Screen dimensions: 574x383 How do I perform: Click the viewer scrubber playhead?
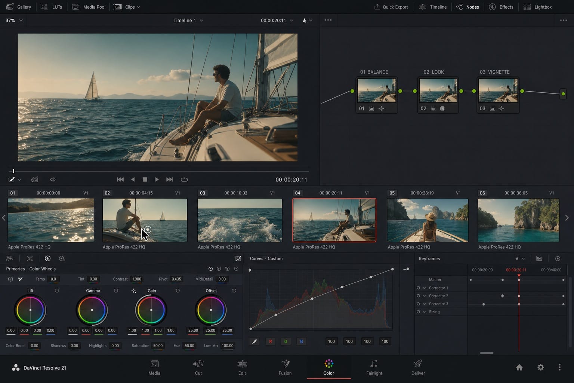tap(13, 171)
